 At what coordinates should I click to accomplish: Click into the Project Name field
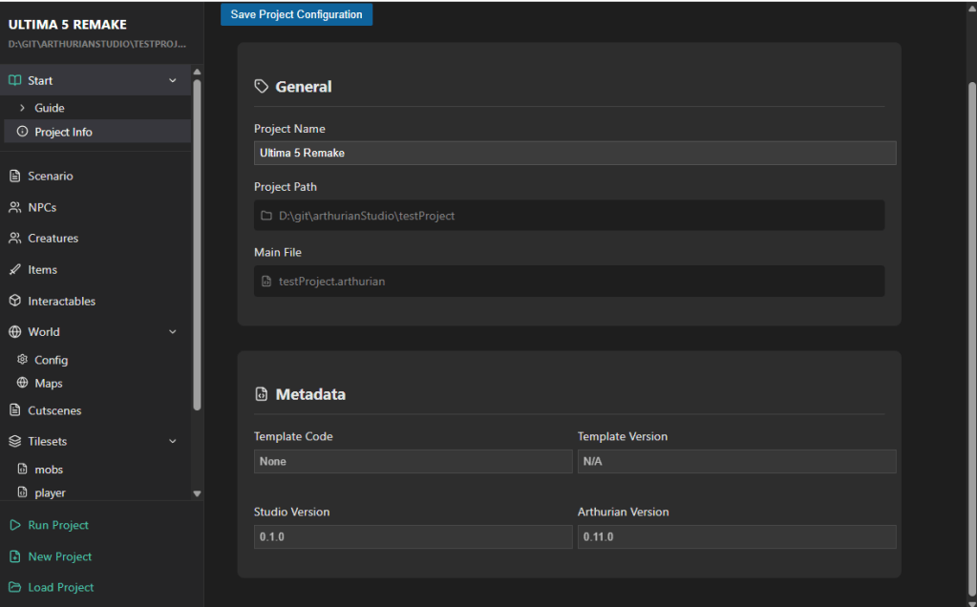coord(575,153)
